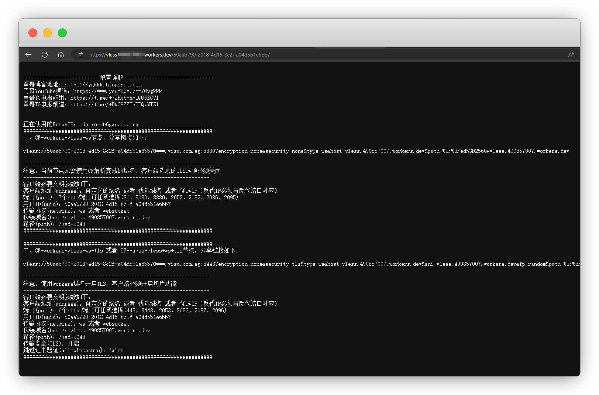View site security info lock icon

[x=80, y=55]
